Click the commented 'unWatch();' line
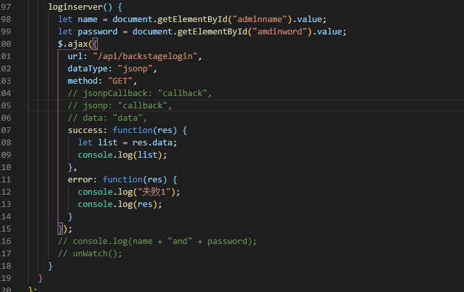The height and width of the screenshot is (292, 464). 90,254
